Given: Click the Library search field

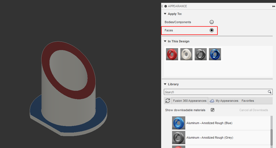Looking at the screenshot, I should pos(218,92).
